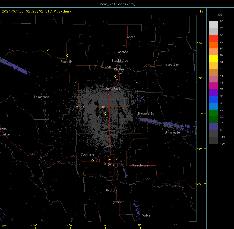This screenshot has height=229, width=234.
Task: Select the Airdrie label
Action: click(x=109, y=146)
